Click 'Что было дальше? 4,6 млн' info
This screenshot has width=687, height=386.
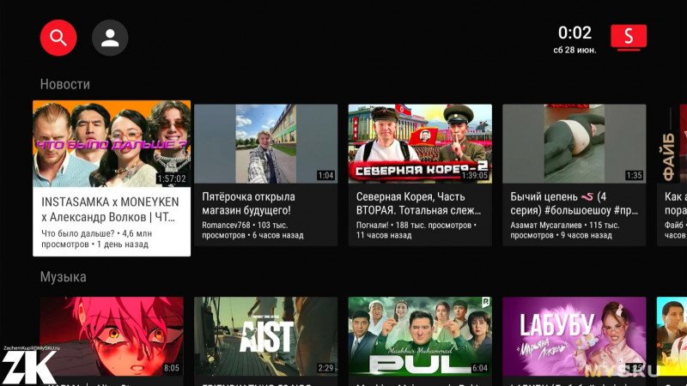pyautogui.click(x=97, y=239)
